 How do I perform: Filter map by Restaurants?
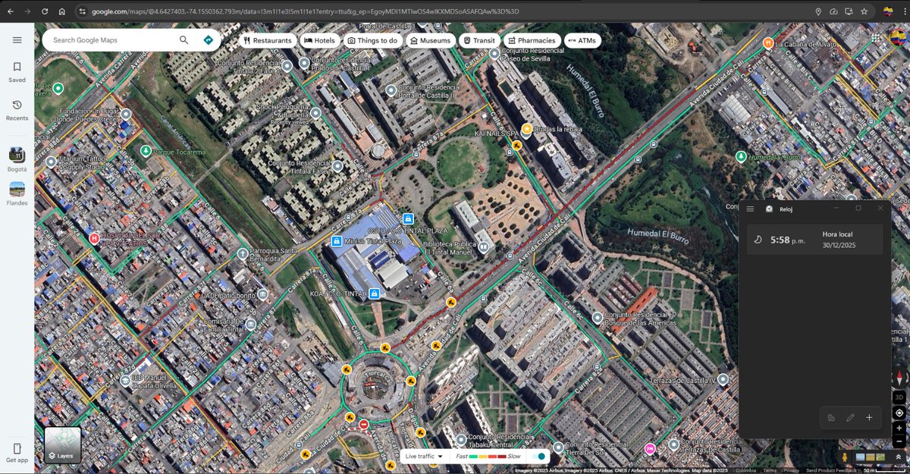(268, 41)
